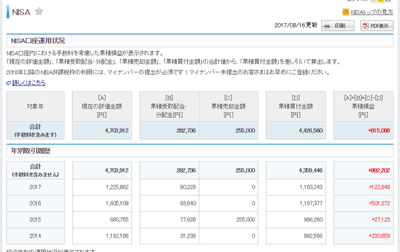Open the NISAトップの見方 link
Viewport: 400px width, 252px height.
click(x=372, y=12)
